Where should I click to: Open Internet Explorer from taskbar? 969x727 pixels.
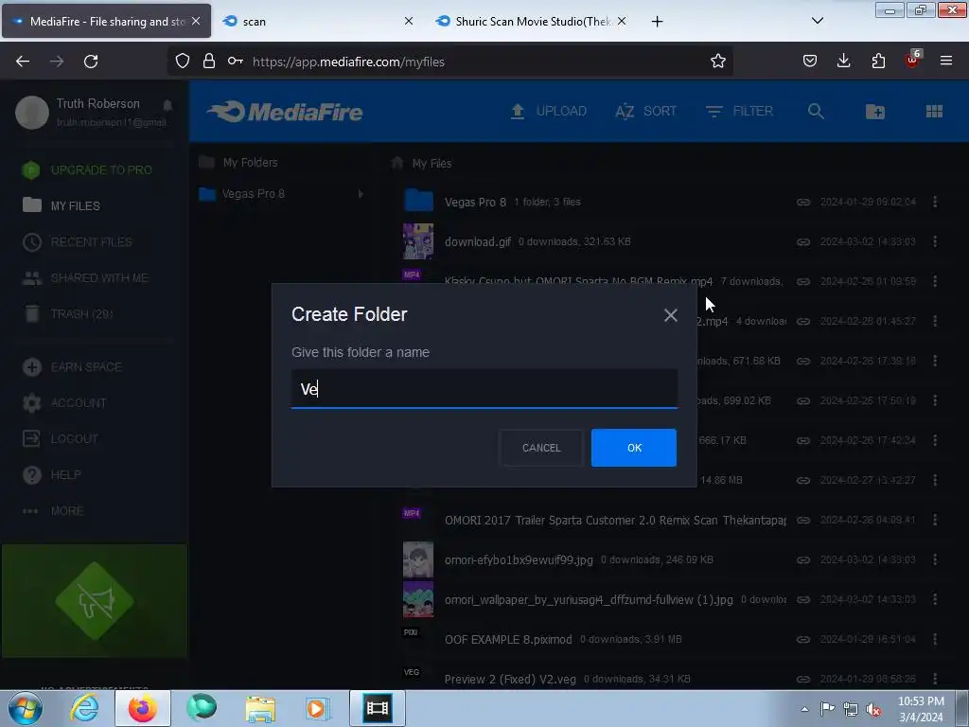tap(84, 708)
